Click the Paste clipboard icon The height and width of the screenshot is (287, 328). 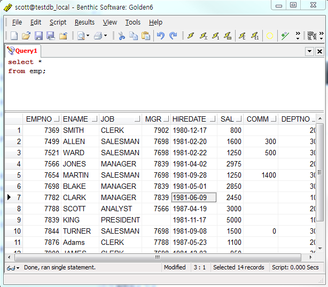145,36
